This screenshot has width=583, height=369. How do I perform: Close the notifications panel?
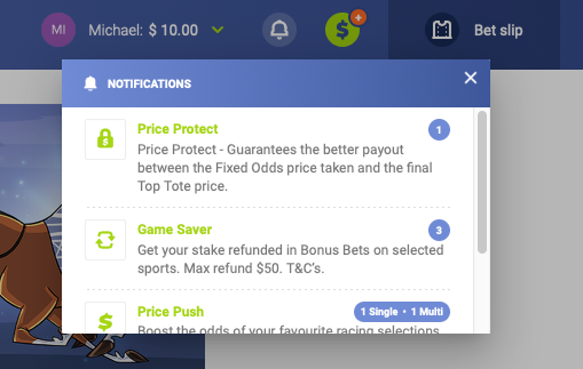(470, 78)
